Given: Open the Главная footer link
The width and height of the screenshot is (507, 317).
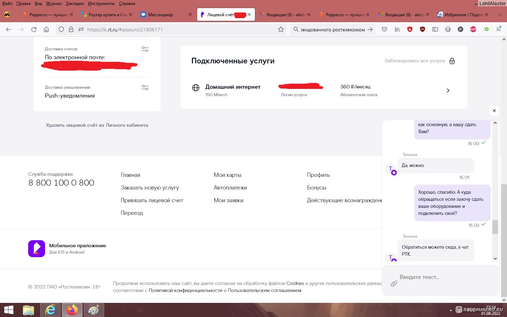Looking at the screenshot, I should click(x=130, y=175).
